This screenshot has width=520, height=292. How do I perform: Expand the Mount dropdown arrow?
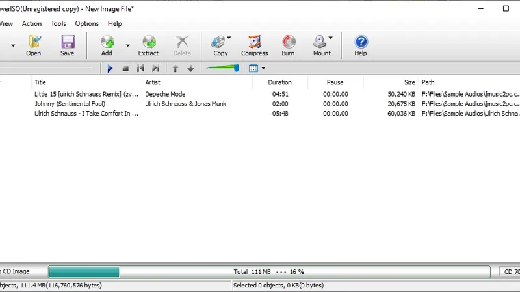click(x=331, y=38)
